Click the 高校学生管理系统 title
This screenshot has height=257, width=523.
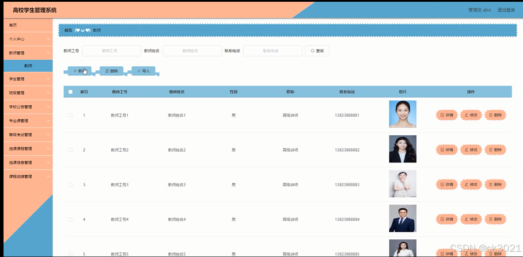point(35,10)
